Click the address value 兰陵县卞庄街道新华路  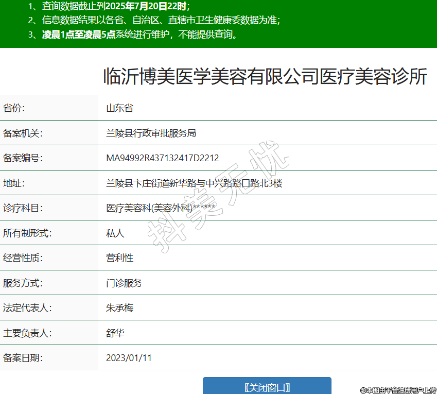click(194, 183)
